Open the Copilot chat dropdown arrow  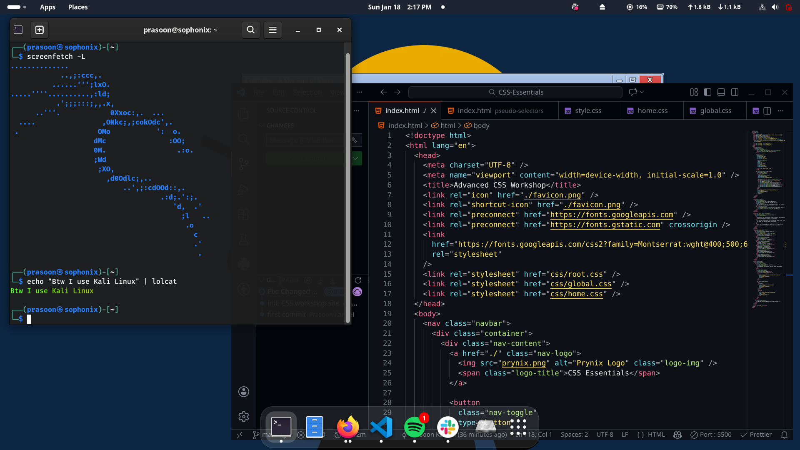tap(642, 92)
